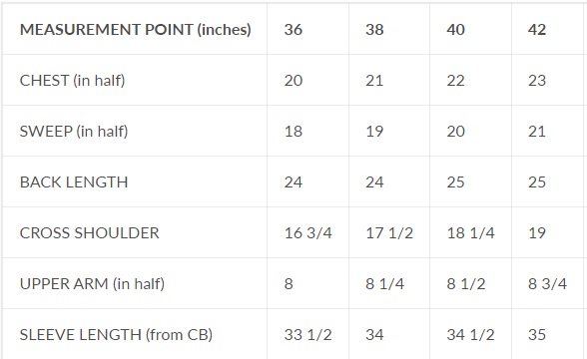Screen dimensions: 587x359
Task: Click the BACK LENGTH row label
Action: (74, 182)
